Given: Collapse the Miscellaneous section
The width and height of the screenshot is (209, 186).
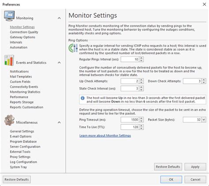Looking at the screenshot, I should pyautogui.click(x=59, y=123).
